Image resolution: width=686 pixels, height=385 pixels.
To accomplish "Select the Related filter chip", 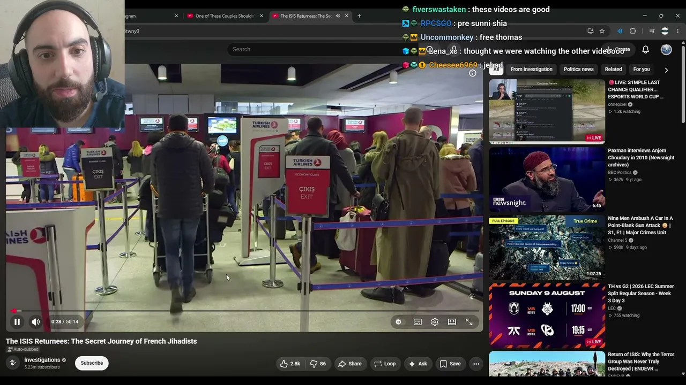I will point(613,69).
